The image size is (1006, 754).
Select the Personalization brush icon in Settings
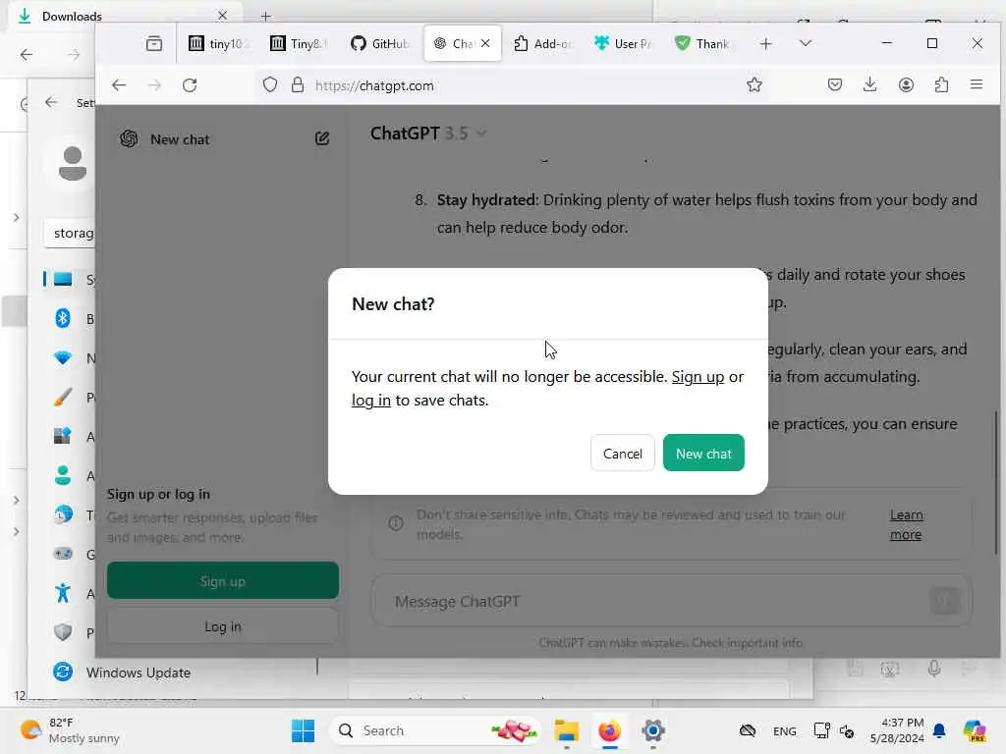tap(62, 398)
